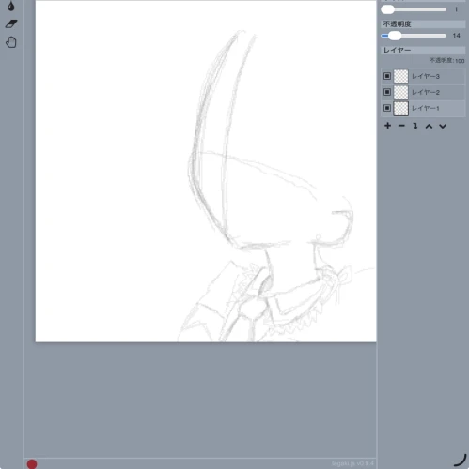Screen dimensions: 469x469
Task: Click the red color indicator circle
Action: coord(32,464)
